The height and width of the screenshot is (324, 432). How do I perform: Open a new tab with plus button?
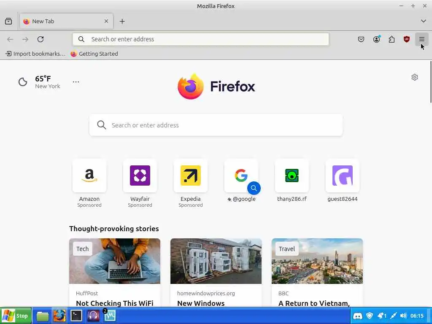[122, 21]
